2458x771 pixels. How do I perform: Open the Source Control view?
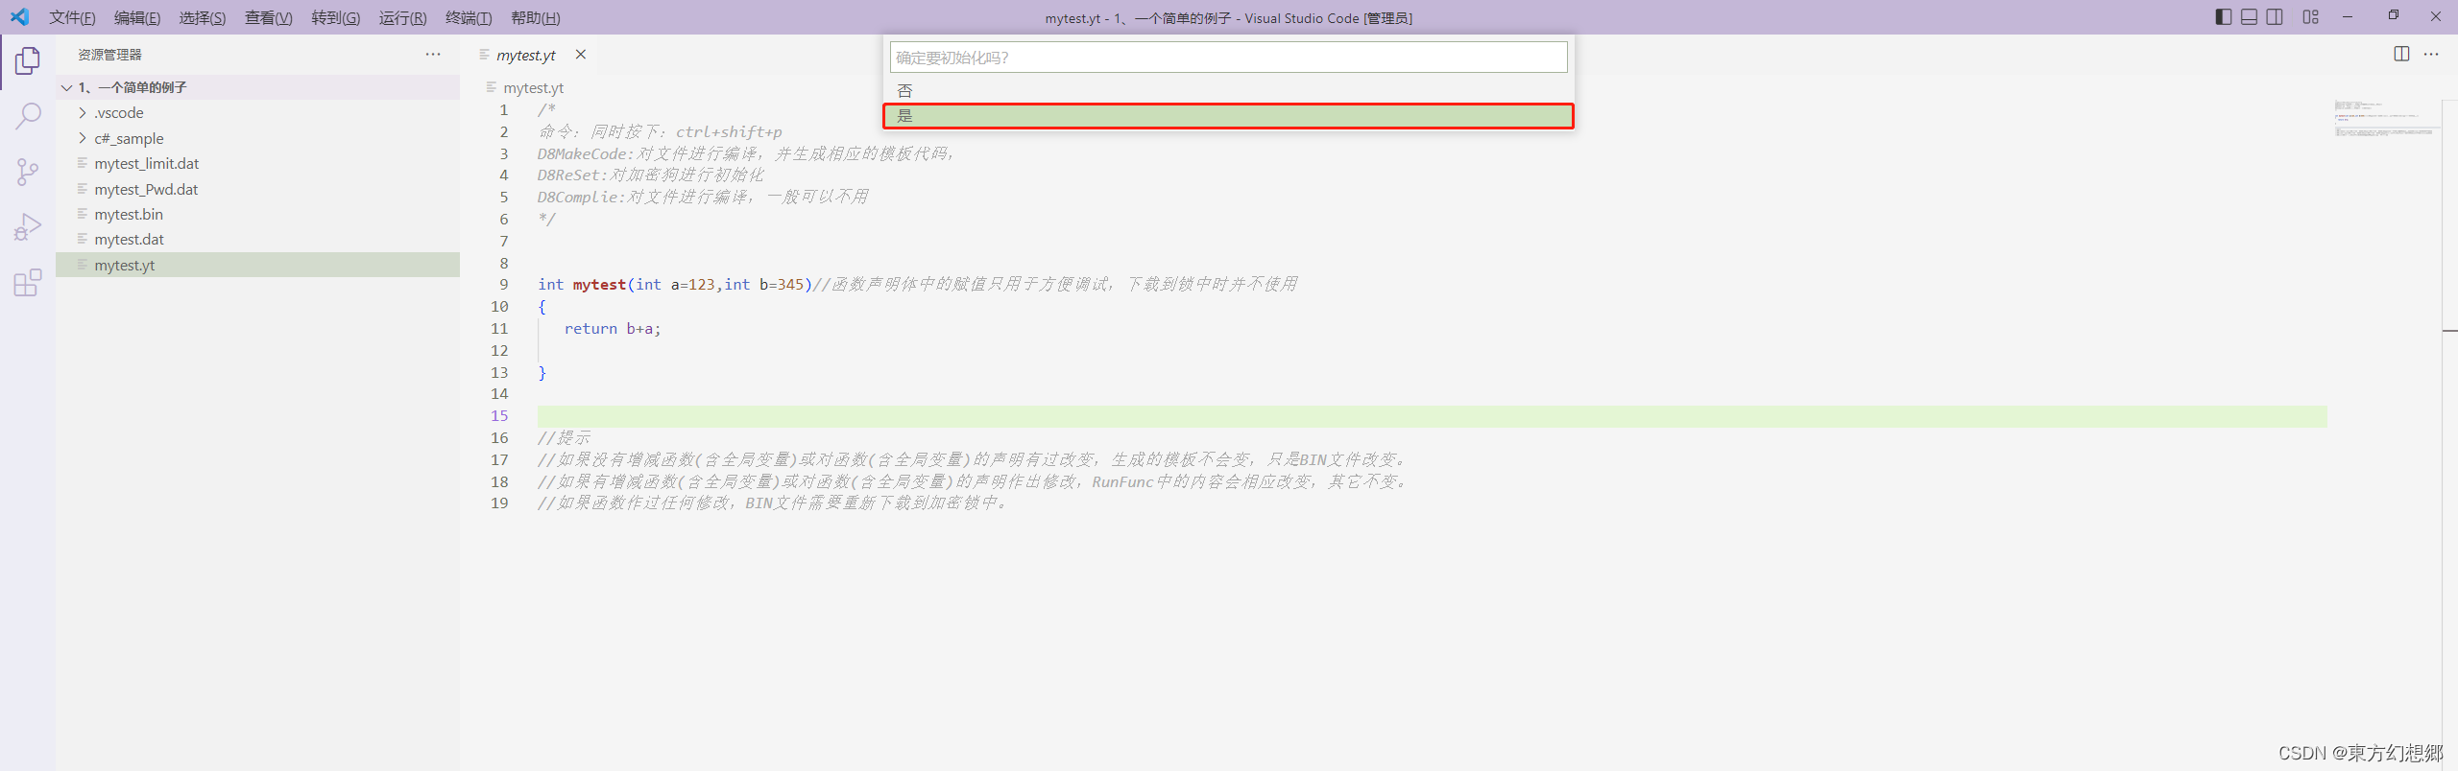[28, 173]
